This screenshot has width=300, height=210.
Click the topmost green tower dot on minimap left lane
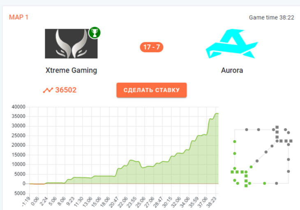tap(235, 142)
